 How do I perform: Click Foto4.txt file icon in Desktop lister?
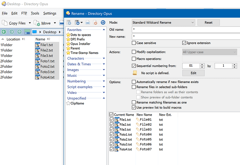tap(38, 77)
